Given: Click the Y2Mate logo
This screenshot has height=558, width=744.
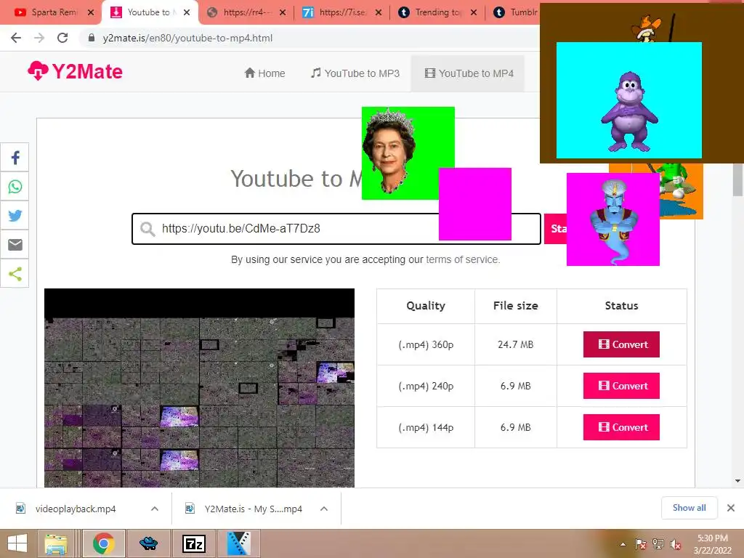Looking at the screenshot, I should (75, 72).
